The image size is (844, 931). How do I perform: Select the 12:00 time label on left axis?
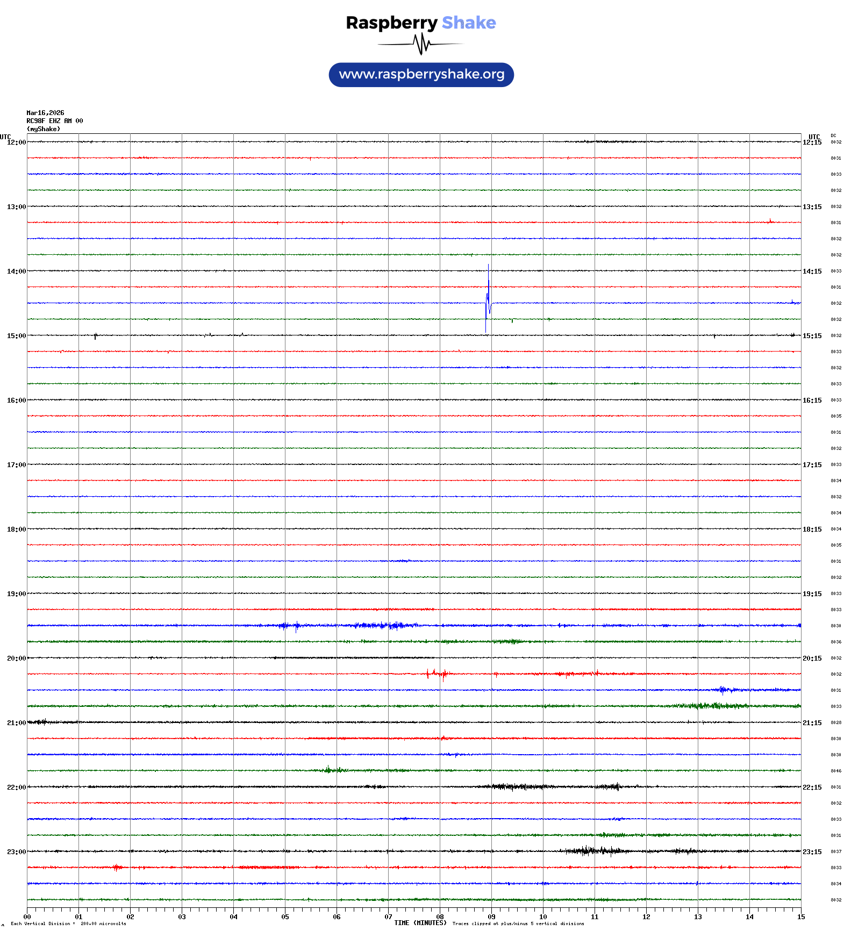(16, 142)
